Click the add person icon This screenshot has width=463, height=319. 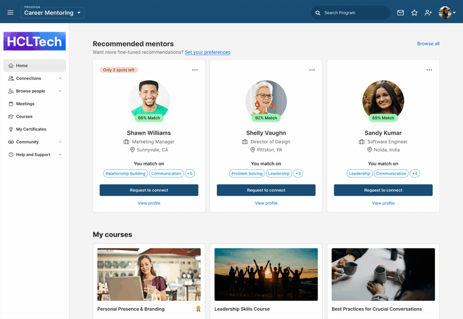pos(428,13)
